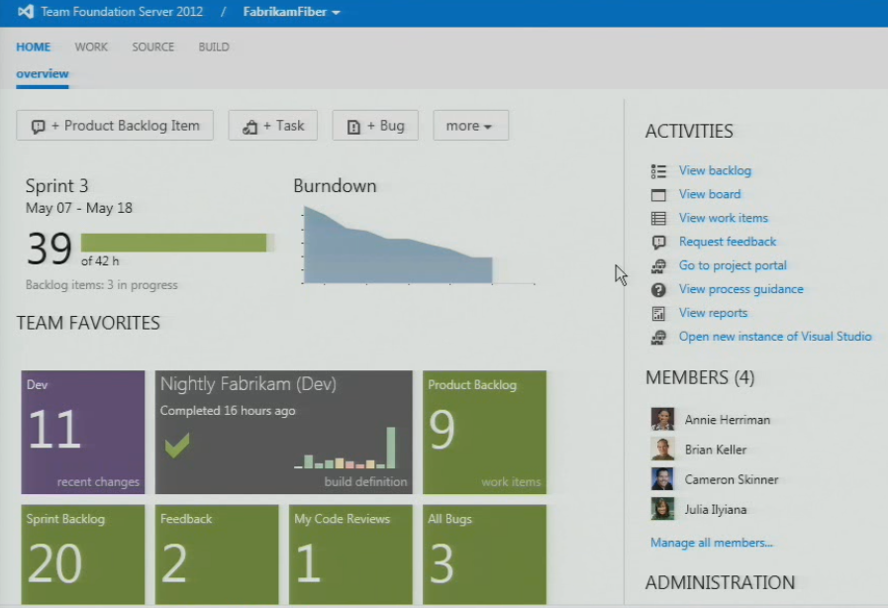Click the project portal icon
Screen dimensions: 888x608
658,265
